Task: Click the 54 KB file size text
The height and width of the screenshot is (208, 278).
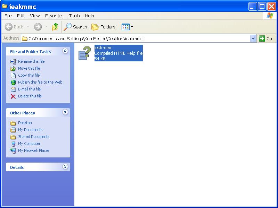Action: tap(100, 59)
